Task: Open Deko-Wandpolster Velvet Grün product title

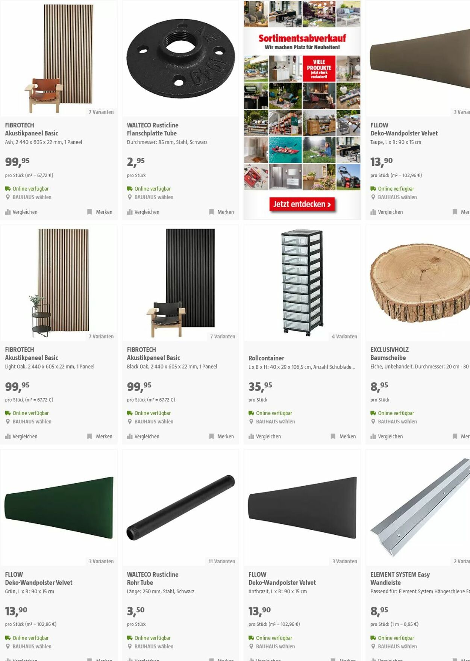Action: [x=39, y=582]
